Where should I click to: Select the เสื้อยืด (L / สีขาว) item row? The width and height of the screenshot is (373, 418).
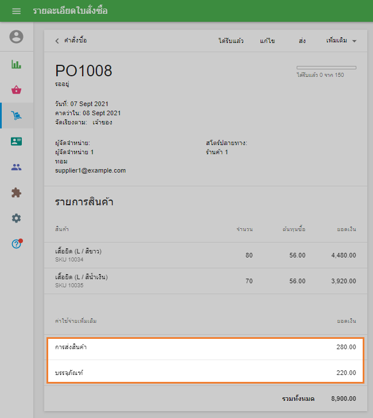point(205,255)
